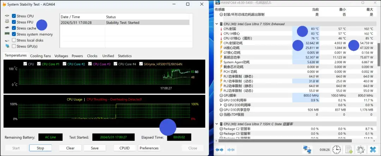Image resolution: width=381 pixels, height=156 pixels.
Task: Toggle the CPU Core #1 graph checkbox
Action: pyautogui.click(x=39, y=64)
